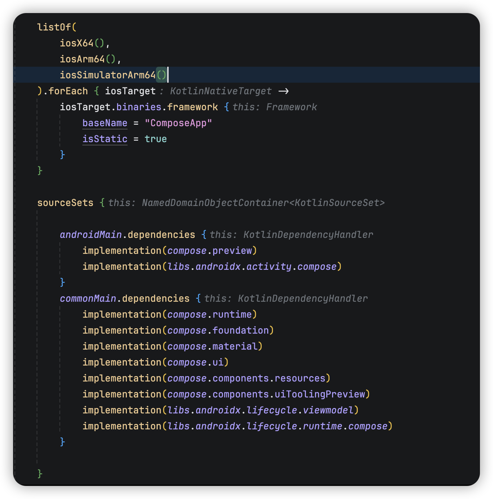This screenshot has width=493, height=499.
Task: Click the listOf function call
Action: 54,27
